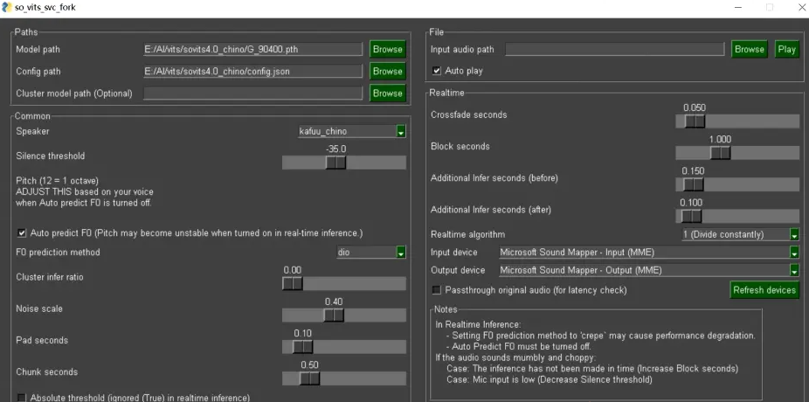Click the 'Chunk seconds' label
Viewport: 809px width, 402px height.
[x=46, y=372]
